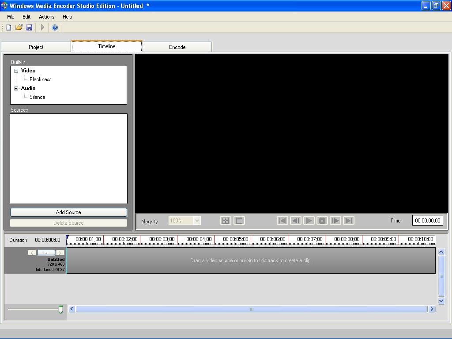452x339 pixels.
Task: Select the Timeline tab
Action: click(x=107, y=46)
